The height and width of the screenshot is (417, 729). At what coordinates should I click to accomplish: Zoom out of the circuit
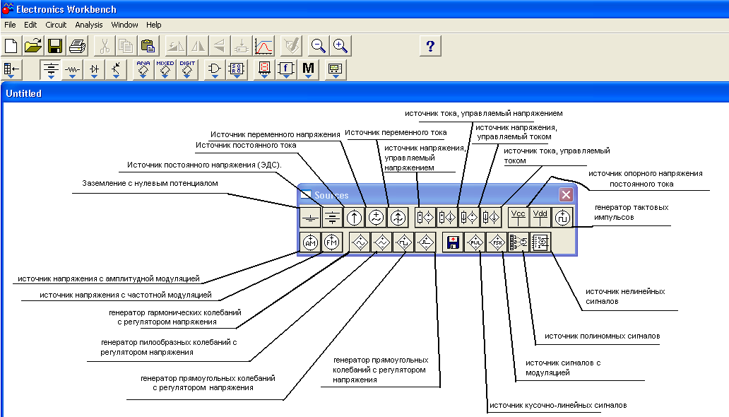(319, 46)
